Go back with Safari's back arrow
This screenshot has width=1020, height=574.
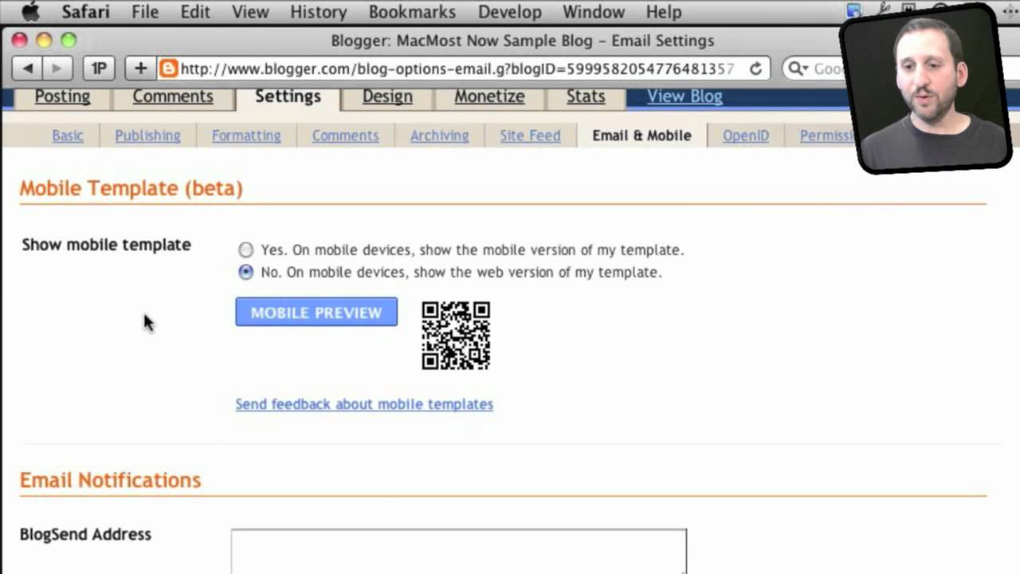[28, 69]
